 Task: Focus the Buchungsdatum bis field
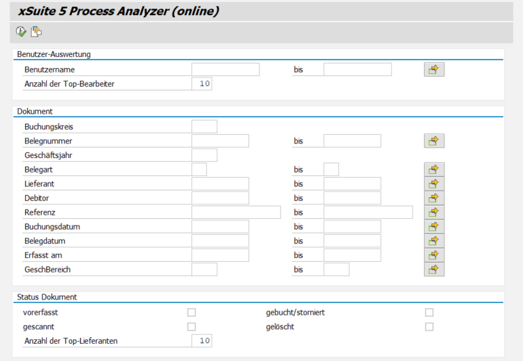click(352, 227)
